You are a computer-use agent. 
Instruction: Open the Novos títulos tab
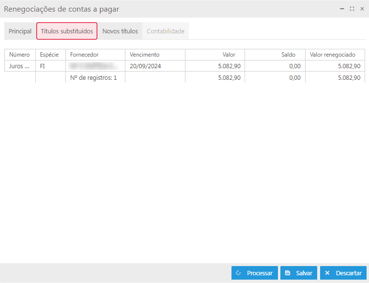click(120, 31)
